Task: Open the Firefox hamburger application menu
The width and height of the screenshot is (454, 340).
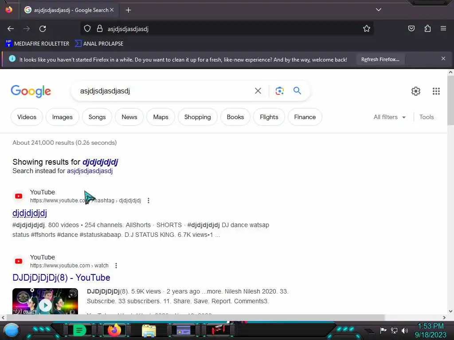Action: [x=443, y=28]
